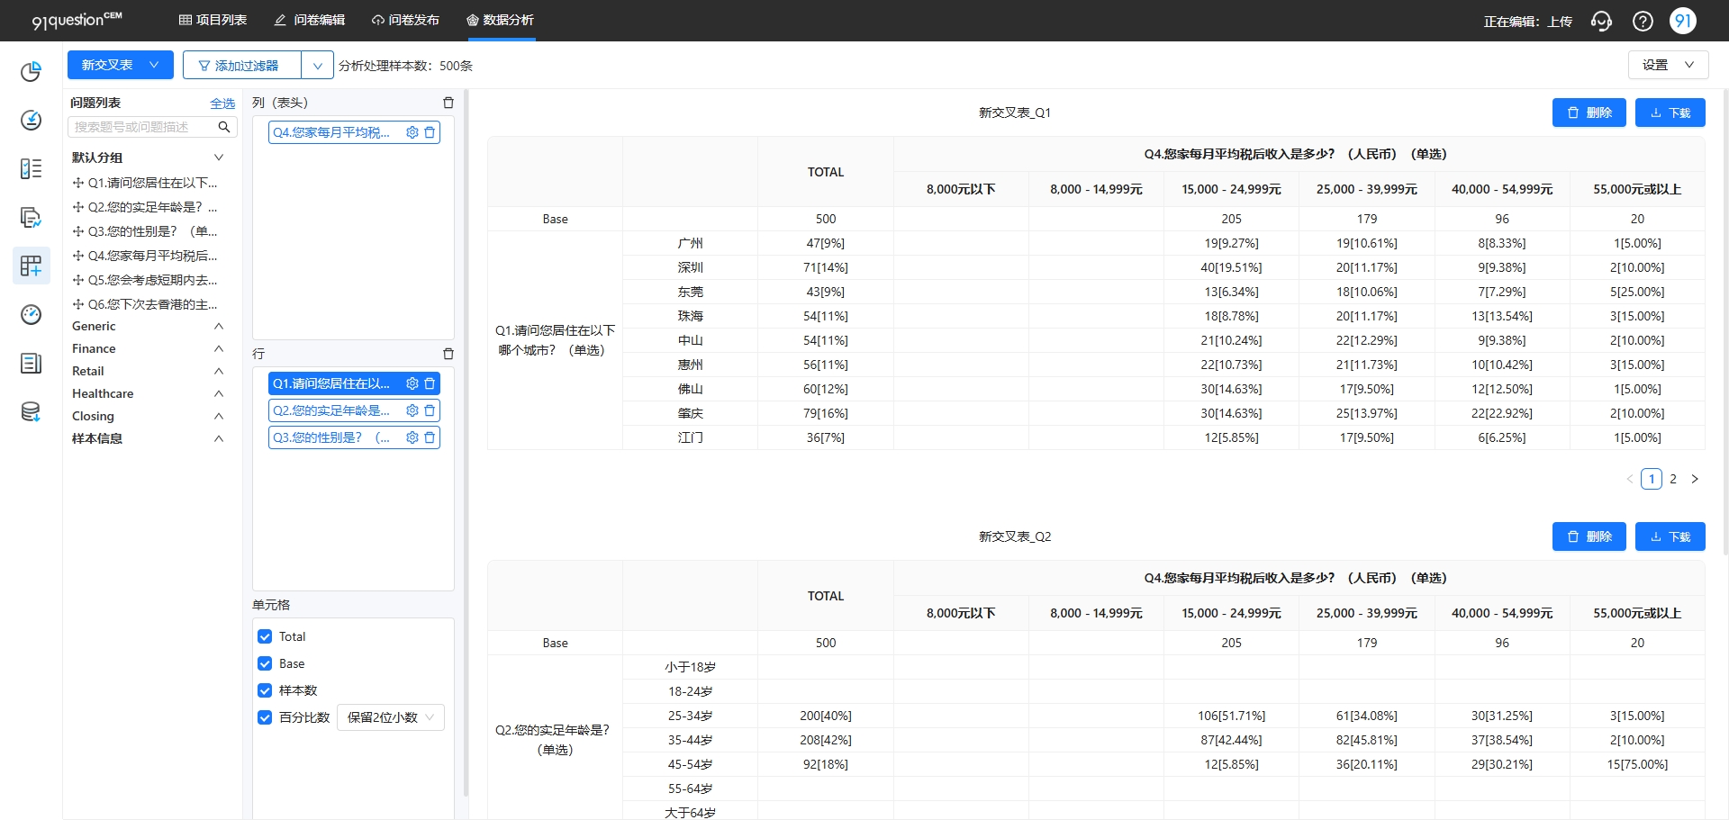Screen dimensions: 1729x820
Task: Click the config panel vertical scrollbar
Action: coord(466,443)
